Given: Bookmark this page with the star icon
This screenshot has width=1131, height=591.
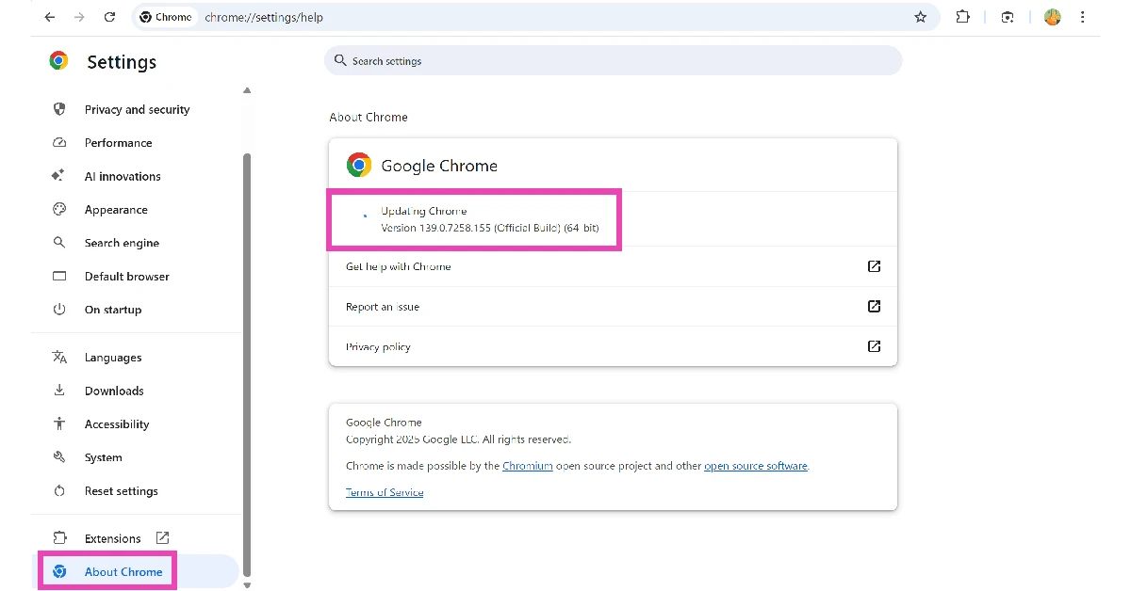Looking at the screenshot, I should pos(921,17).
